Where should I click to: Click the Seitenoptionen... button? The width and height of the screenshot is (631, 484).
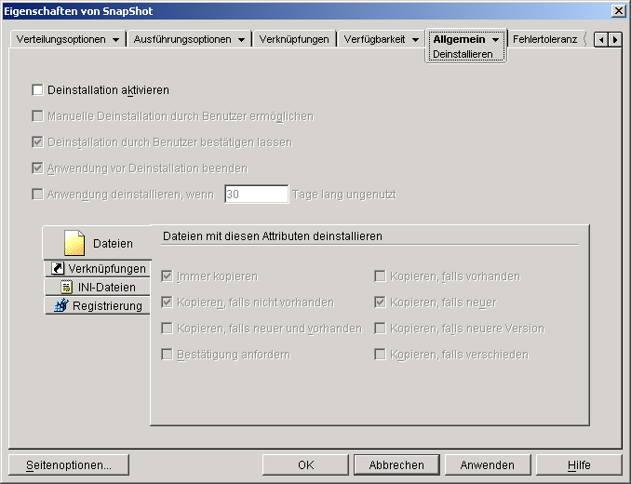(x=69, y=464)
